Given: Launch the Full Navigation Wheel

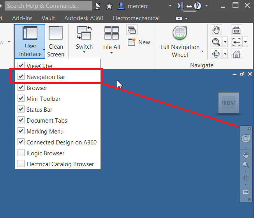Looking at the screenshot, I should (x=180, y=33).
